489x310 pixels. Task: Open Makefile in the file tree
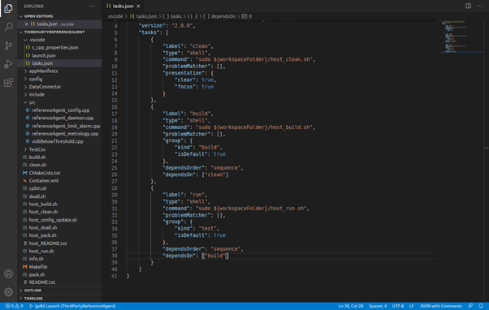pos(38,267)
